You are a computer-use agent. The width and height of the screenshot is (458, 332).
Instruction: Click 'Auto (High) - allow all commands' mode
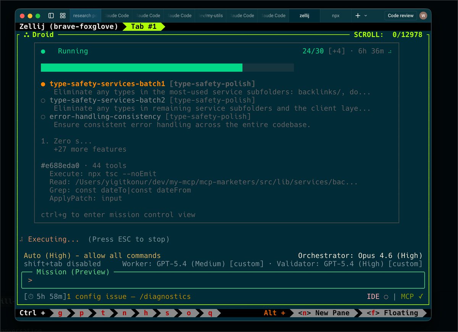click(x=92, y=256)
